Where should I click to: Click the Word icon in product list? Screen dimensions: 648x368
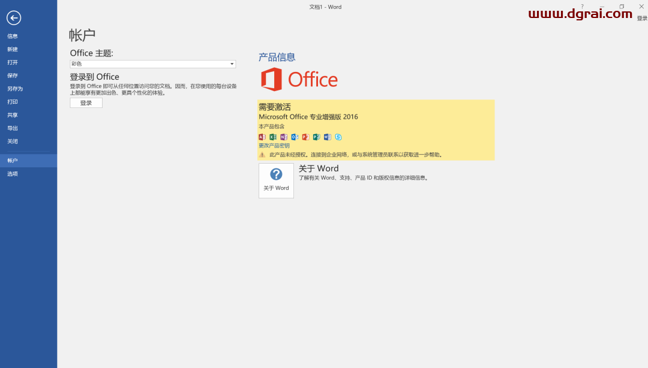pos(327,137)
